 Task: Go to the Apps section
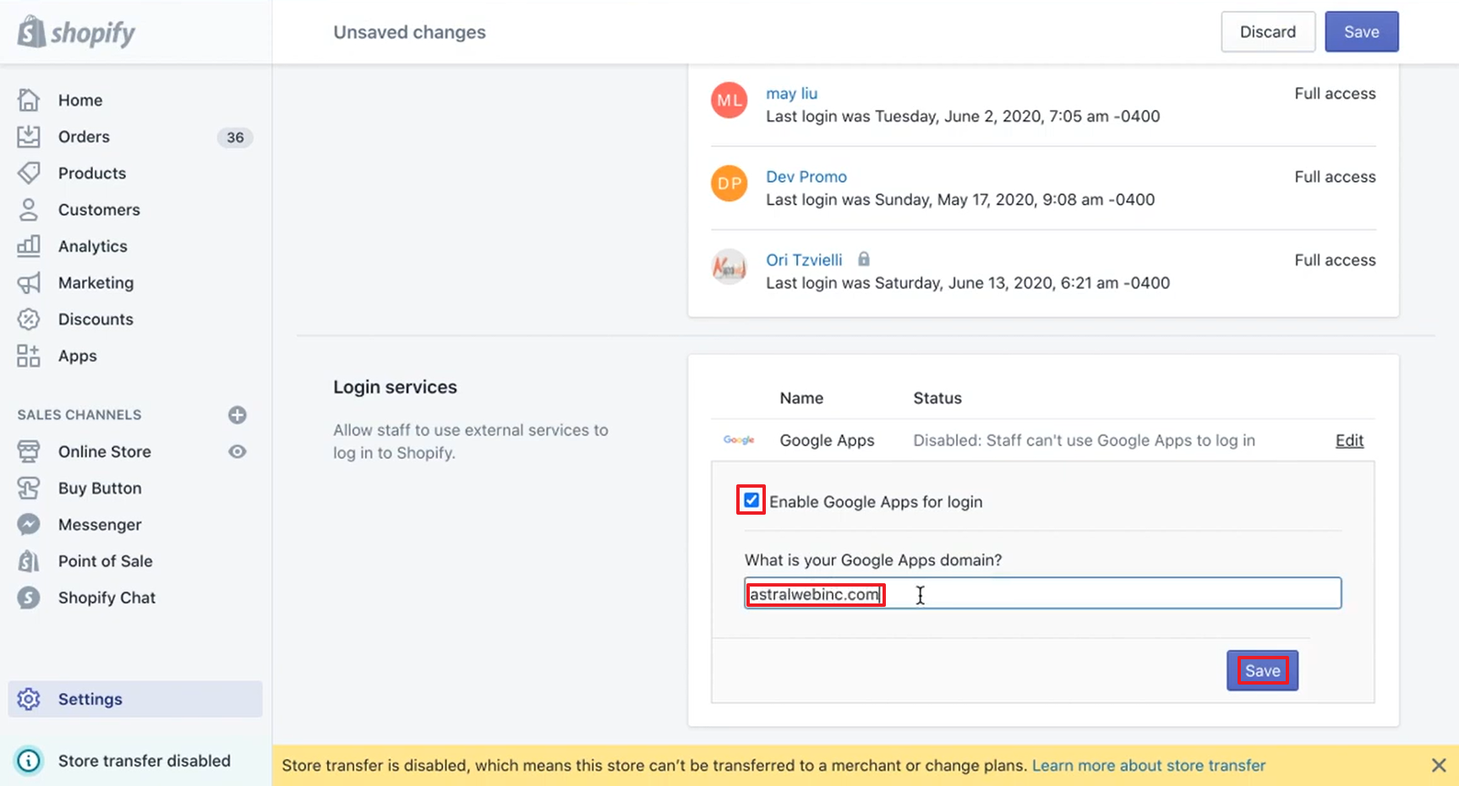tap(77, 356)
